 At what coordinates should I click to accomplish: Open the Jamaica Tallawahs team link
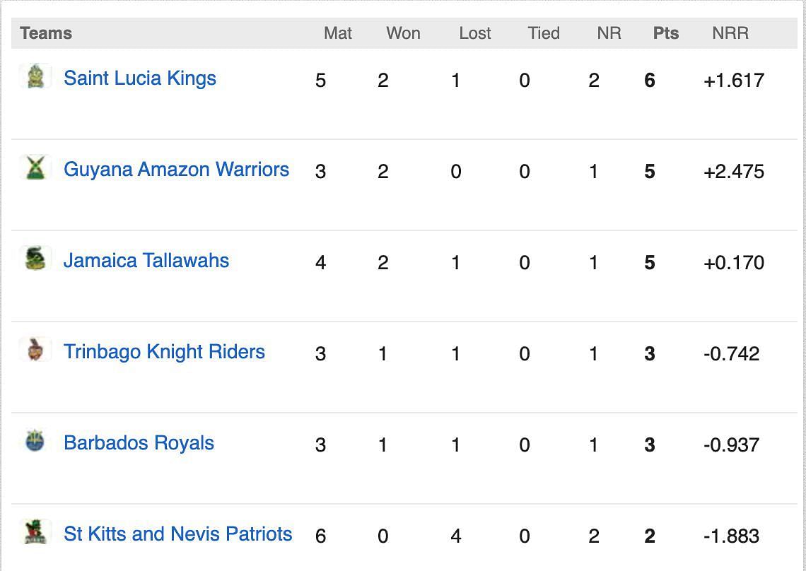(x=146, y=260)
